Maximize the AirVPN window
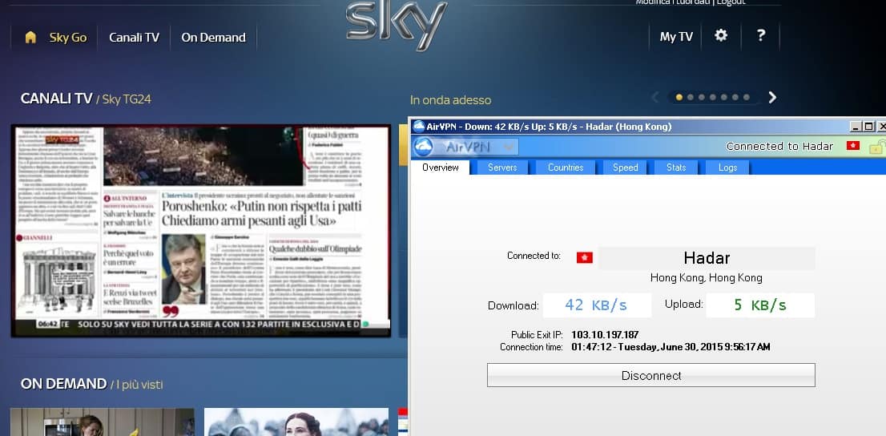Viewport: 886px width, 436px height. [869, 127]
